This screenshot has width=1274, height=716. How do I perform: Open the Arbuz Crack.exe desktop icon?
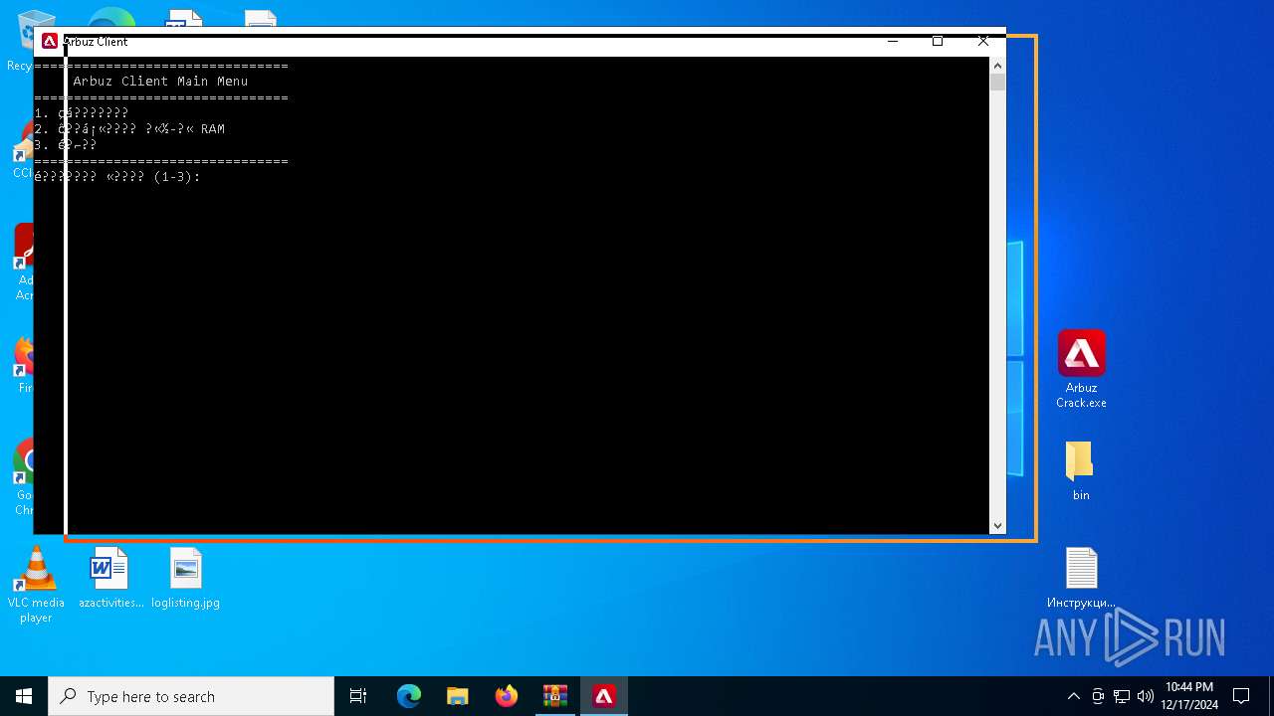pyautogui.click(x=1081, y=368)
